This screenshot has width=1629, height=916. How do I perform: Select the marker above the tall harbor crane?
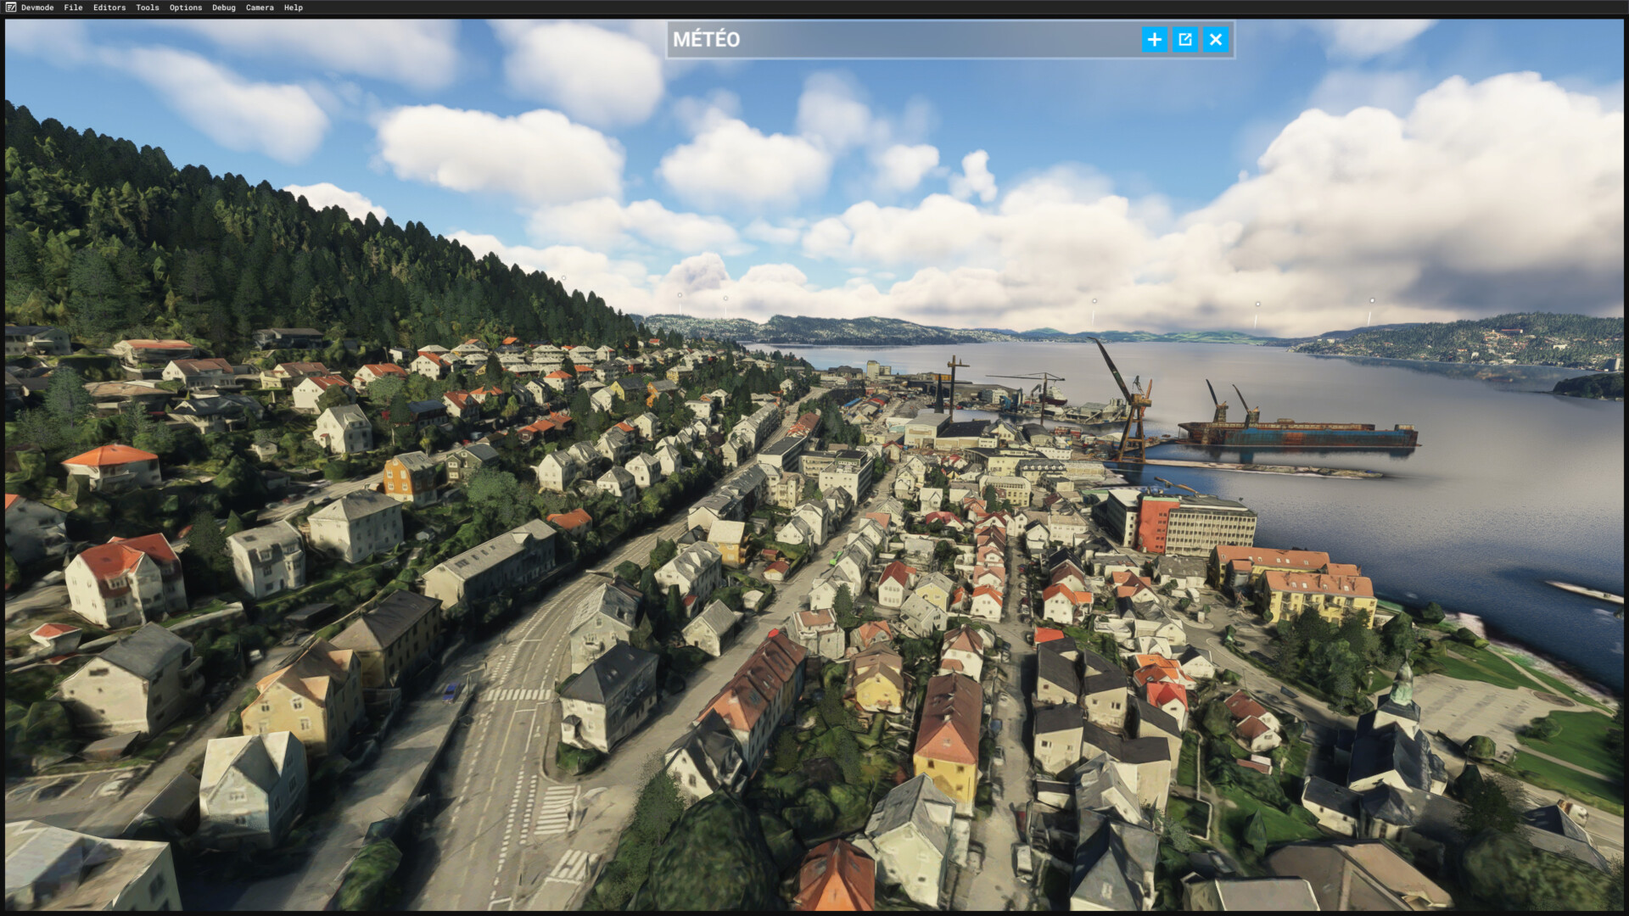click(x=1094, y=301)
